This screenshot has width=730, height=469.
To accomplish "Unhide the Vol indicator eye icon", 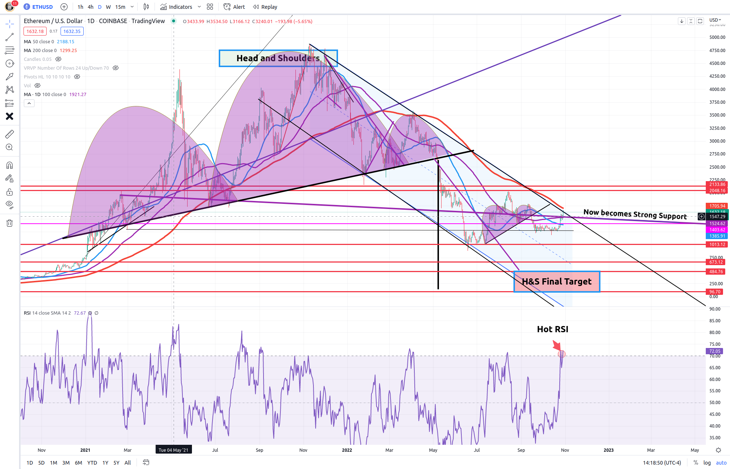I will tap(37, 86).
